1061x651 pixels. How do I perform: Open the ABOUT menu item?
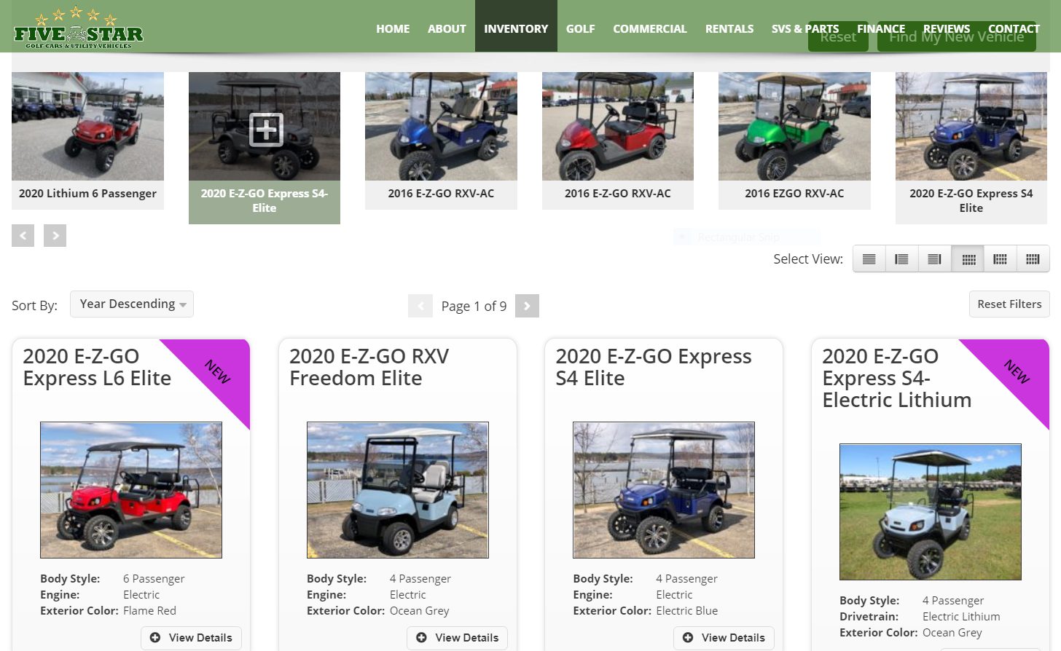coord(447,28)
